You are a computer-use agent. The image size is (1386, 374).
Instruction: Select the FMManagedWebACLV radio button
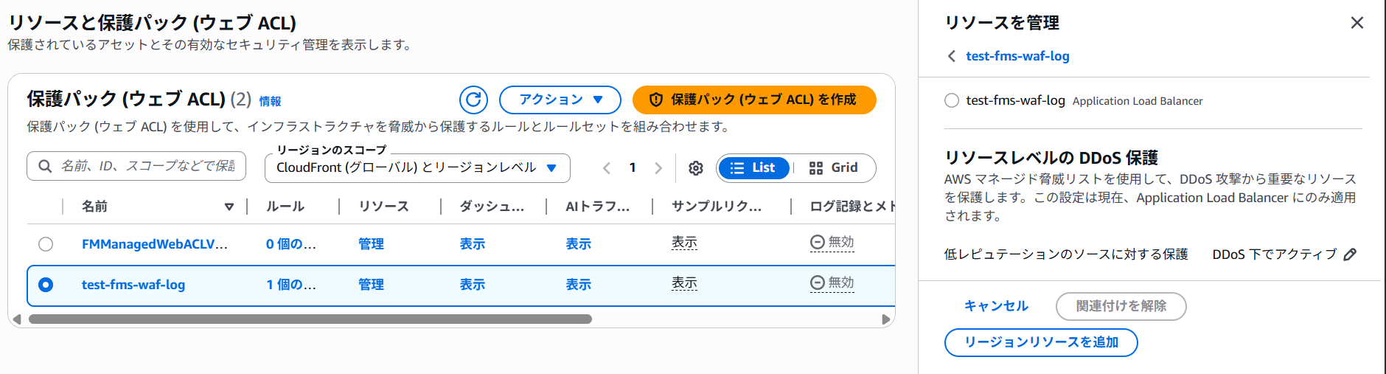pos(46,244)
